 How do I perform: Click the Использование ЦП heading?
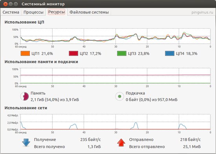point(24,22)
